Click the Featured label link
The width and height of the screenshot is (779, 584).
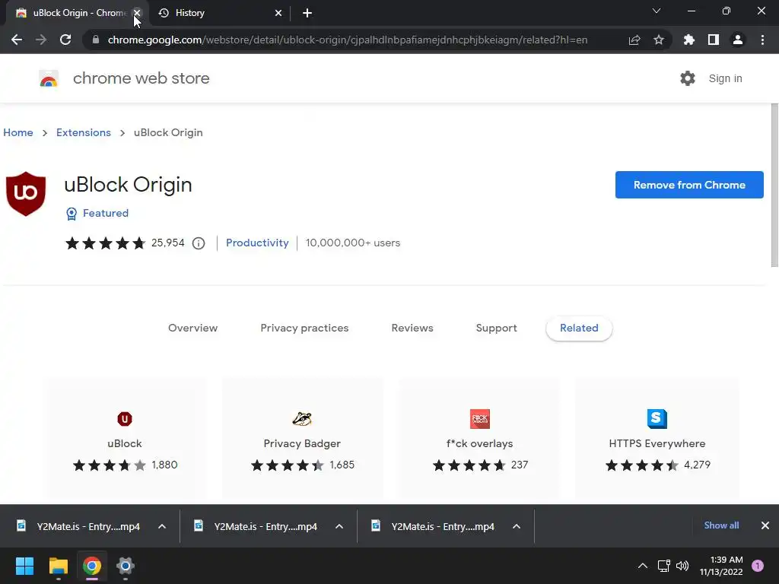click(106, 213)
